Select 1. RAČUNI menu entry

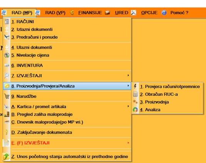pyautogui.click(x=67, y=22)
